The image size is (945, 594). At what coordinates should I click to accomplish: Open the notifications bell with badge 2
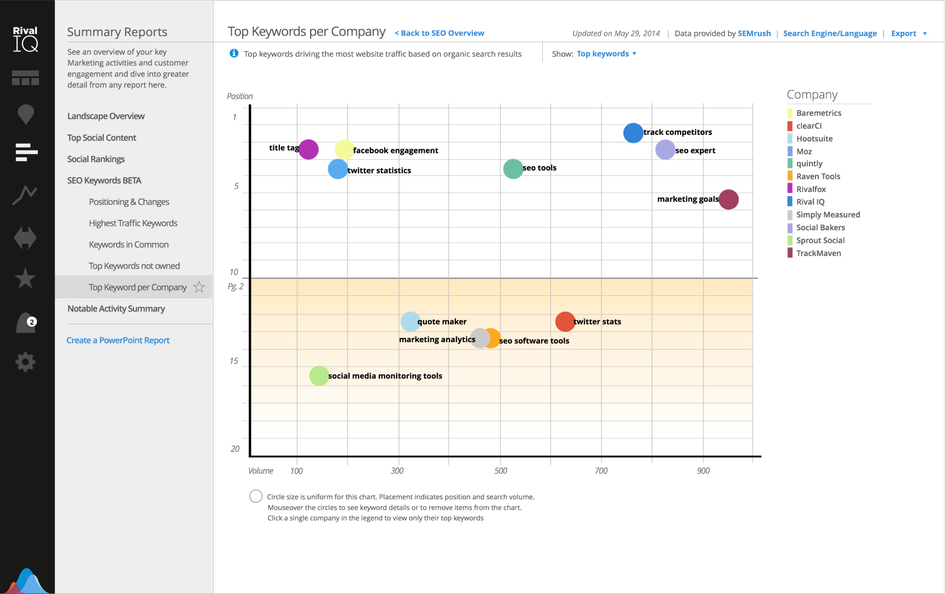26,323
